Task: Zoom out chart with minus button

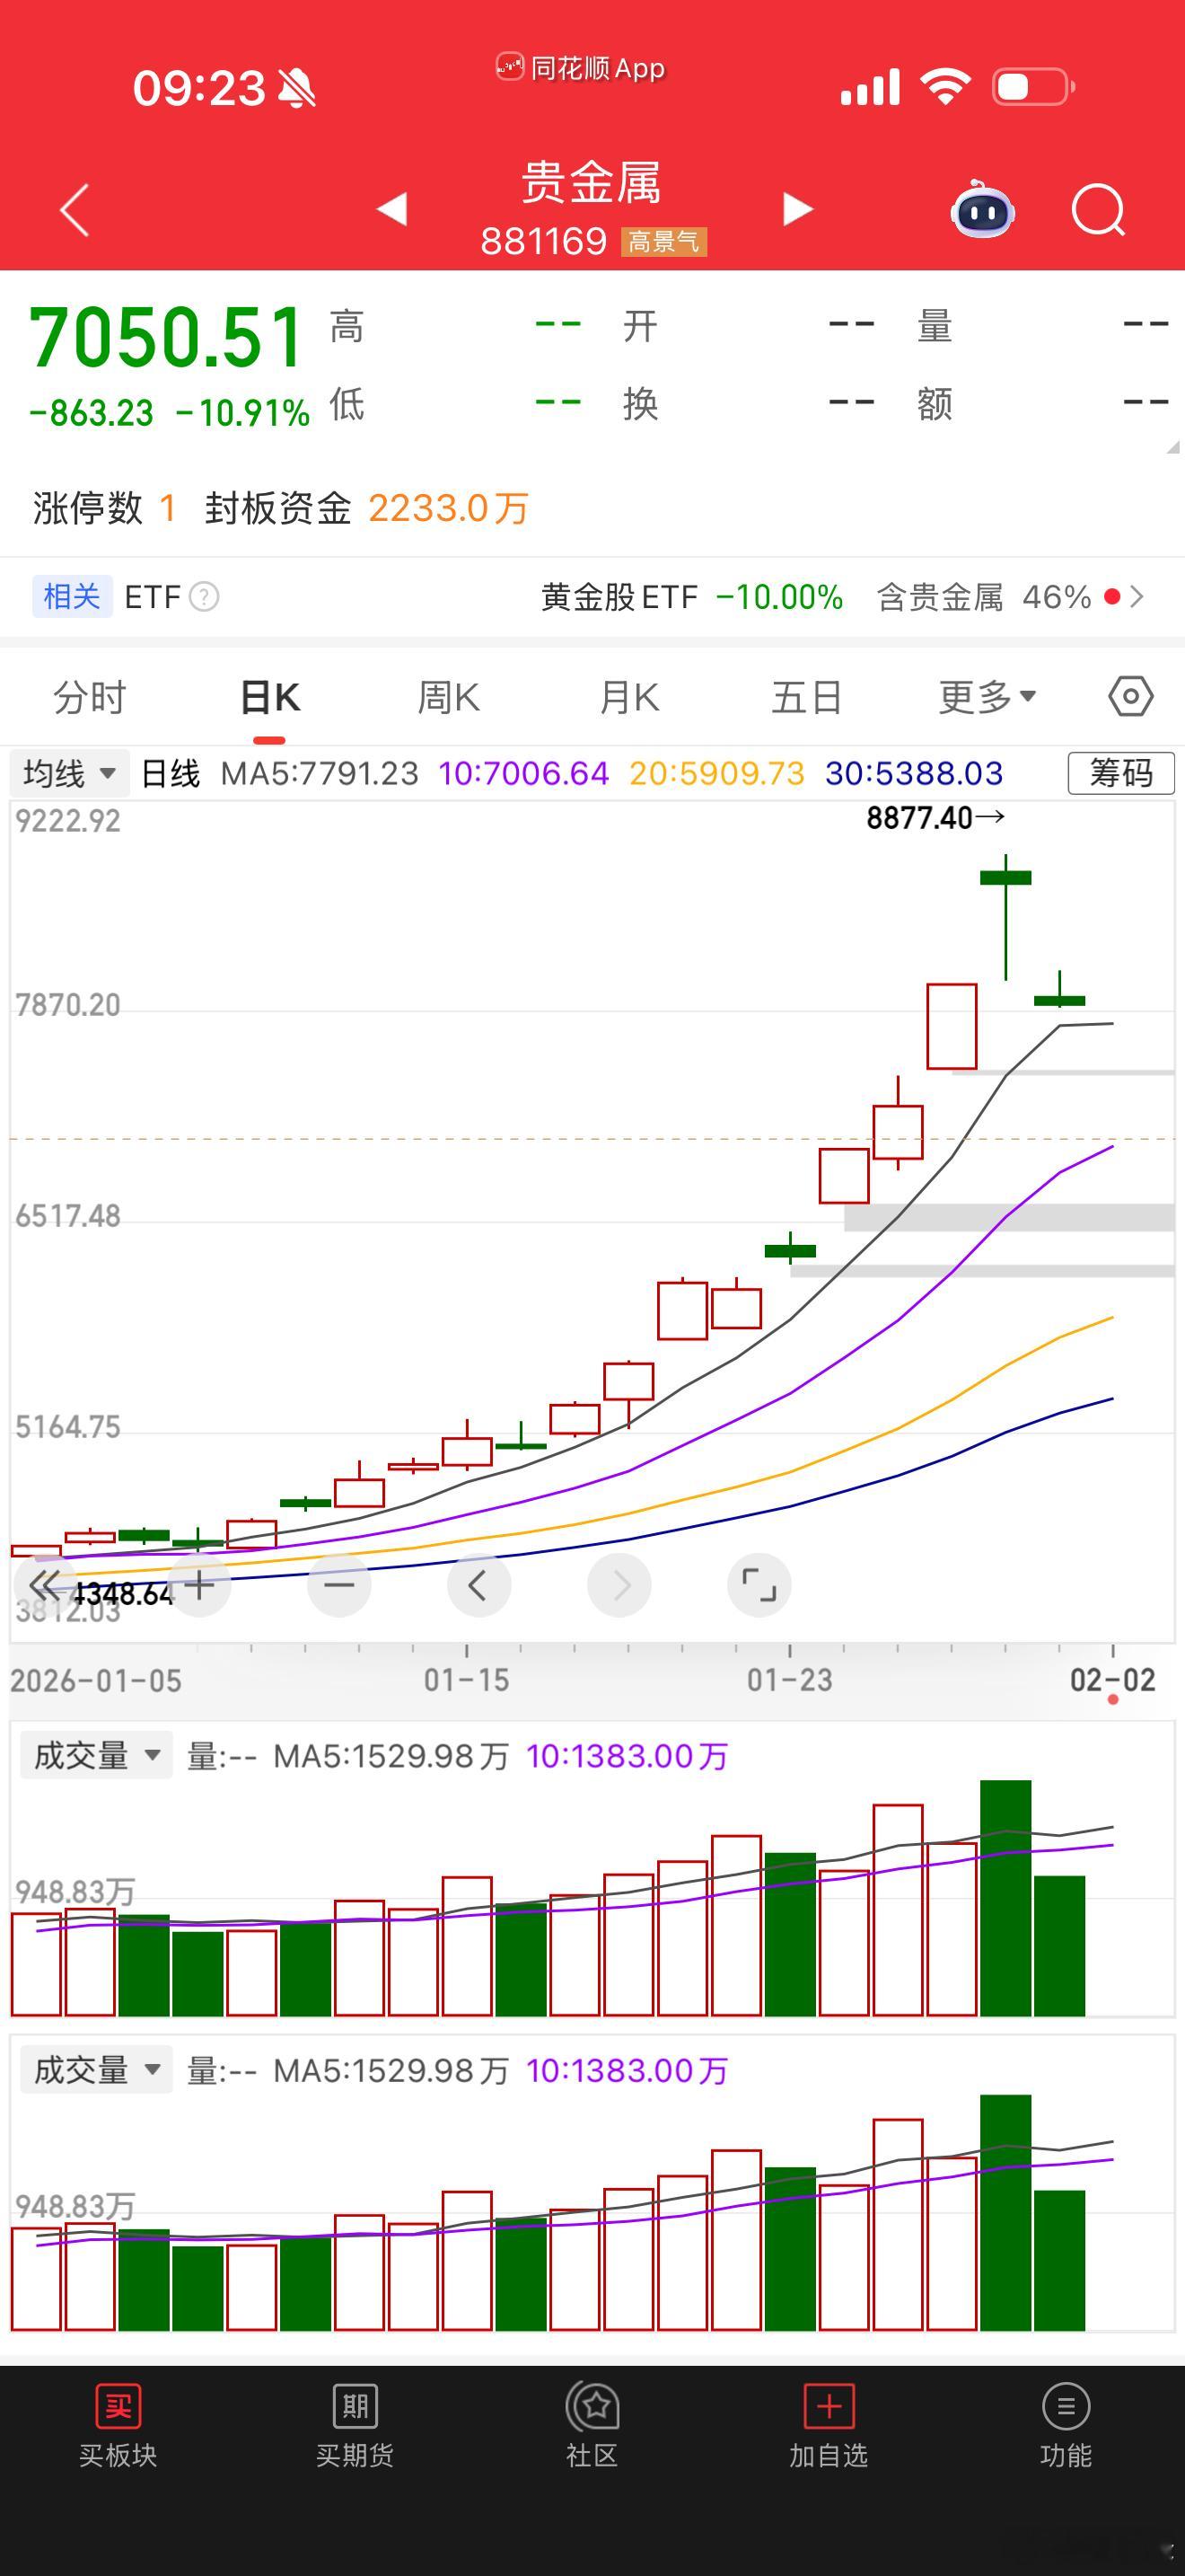Action: [x=339, y=1585]
